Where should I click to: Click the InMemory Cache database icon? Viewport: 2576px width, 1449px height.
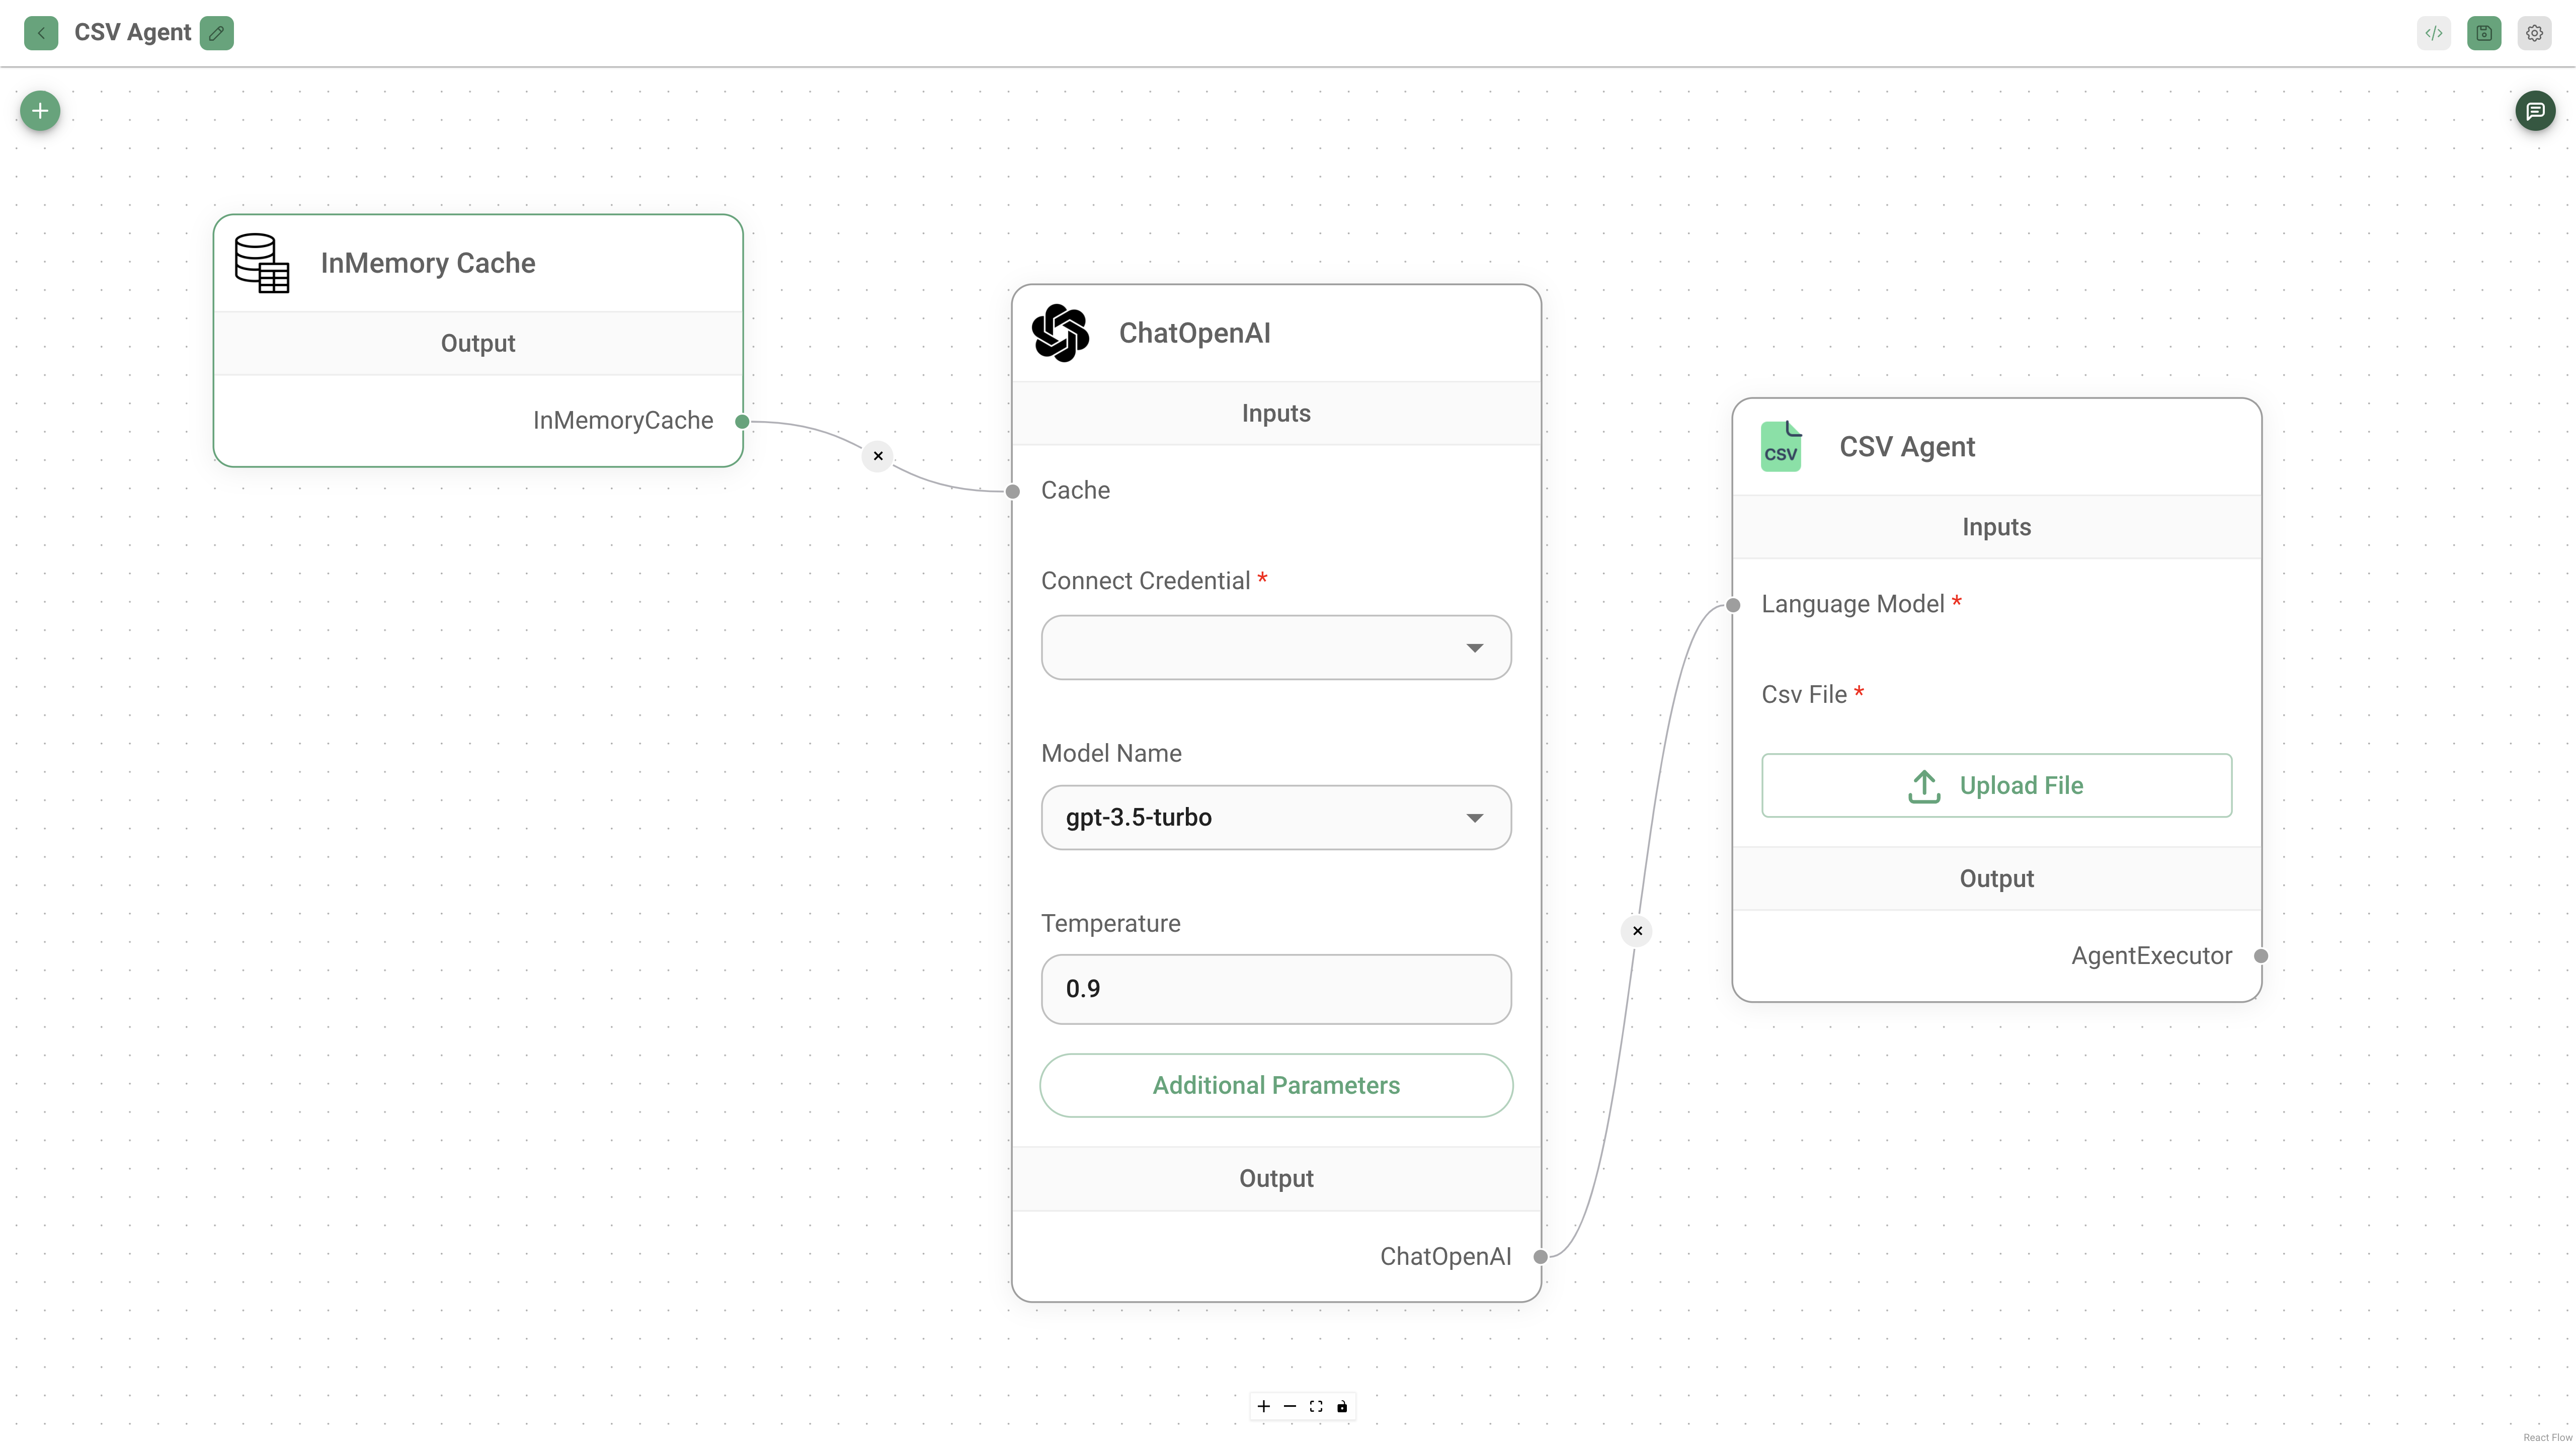262,263
